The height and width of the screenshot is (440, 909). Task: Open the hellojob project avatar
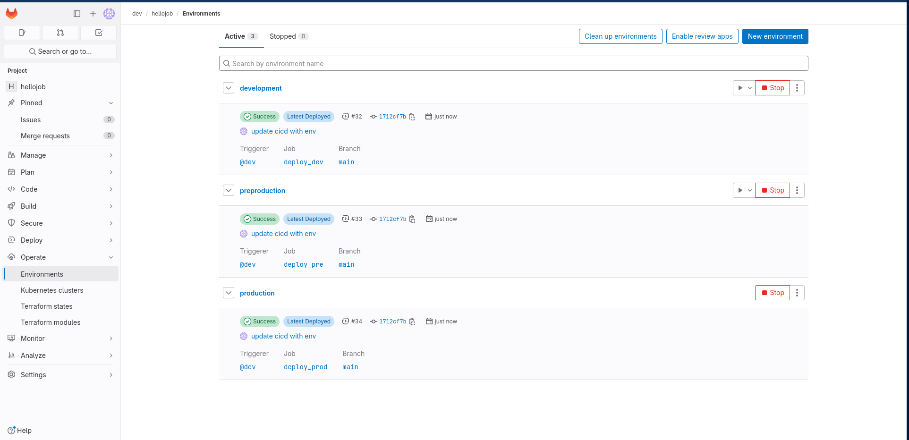pos(11,86)
